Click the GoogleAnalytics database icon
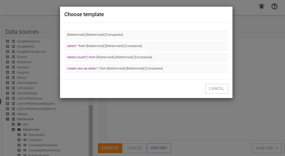Viewport: 285px width, 156px height. [13, 41]
